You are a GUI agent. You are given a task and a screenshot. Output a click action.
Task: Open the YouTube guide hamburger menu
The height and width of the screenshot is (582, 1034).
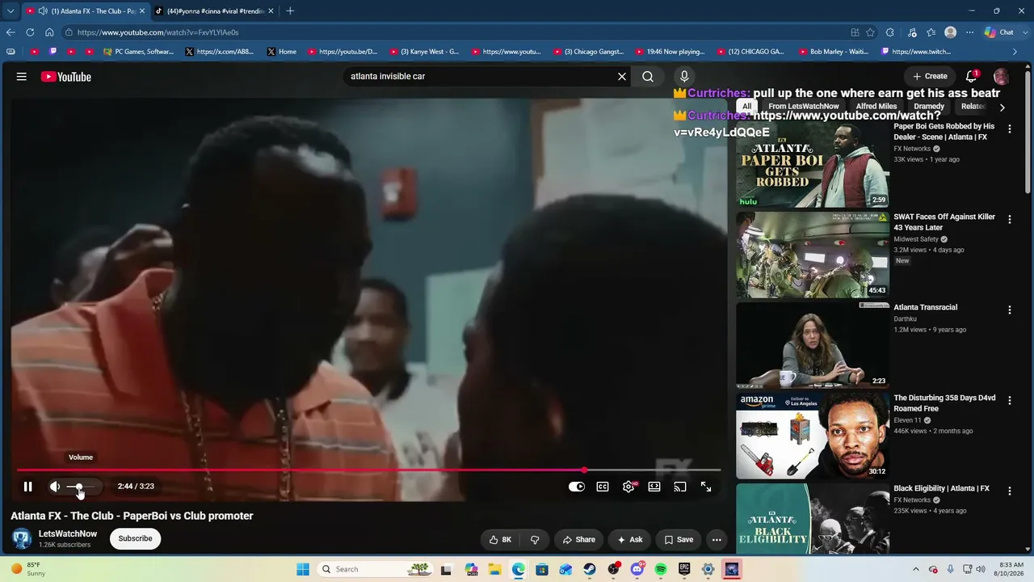tap(22, 77)
